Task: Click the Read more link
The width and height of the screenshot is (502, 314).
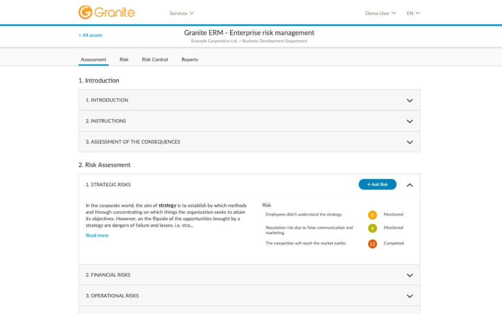Action: tap(97, 235)
